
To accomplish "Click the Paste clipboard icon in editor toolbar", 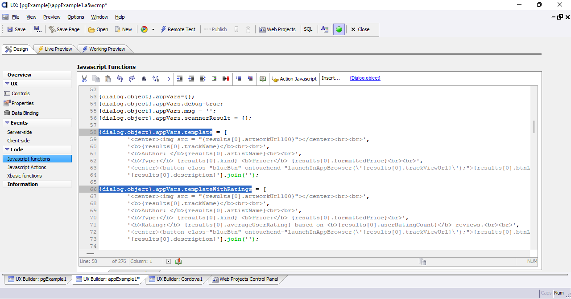I will click(x=108, y=79).
